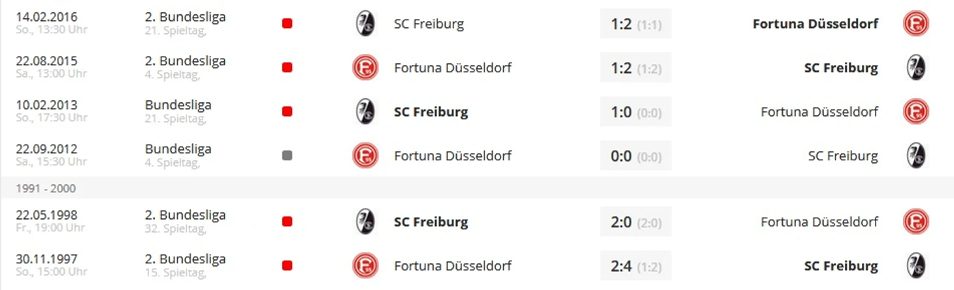
Task: Open Bundesliga link for 10.02.2013 match
Action: pos(178,105)
